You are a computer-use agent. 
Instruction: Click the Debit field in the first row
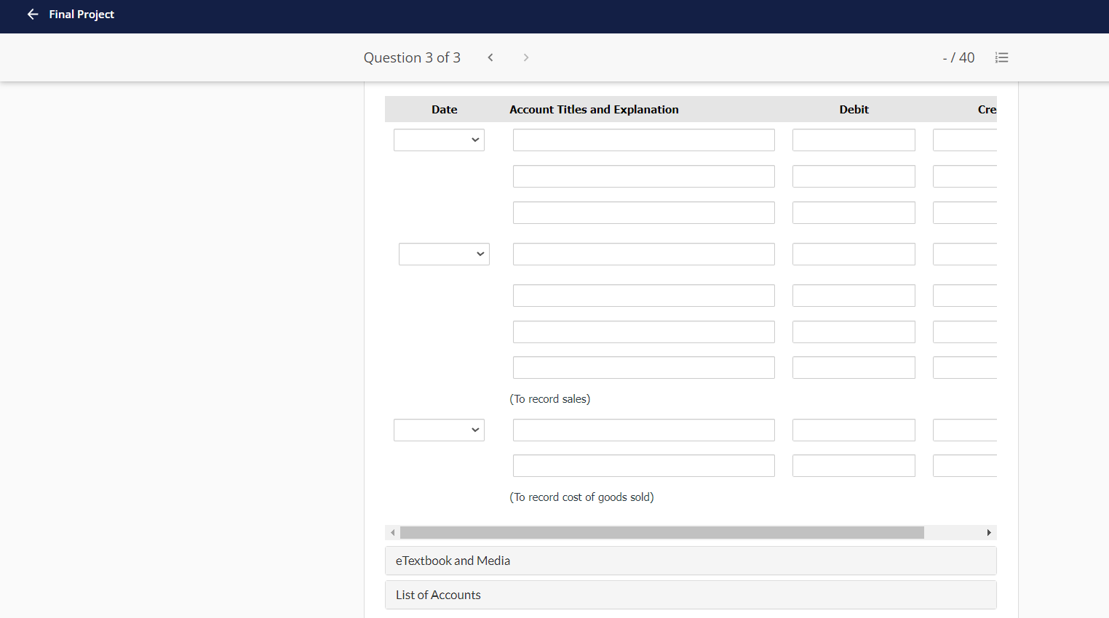click(x=853, y=140)
